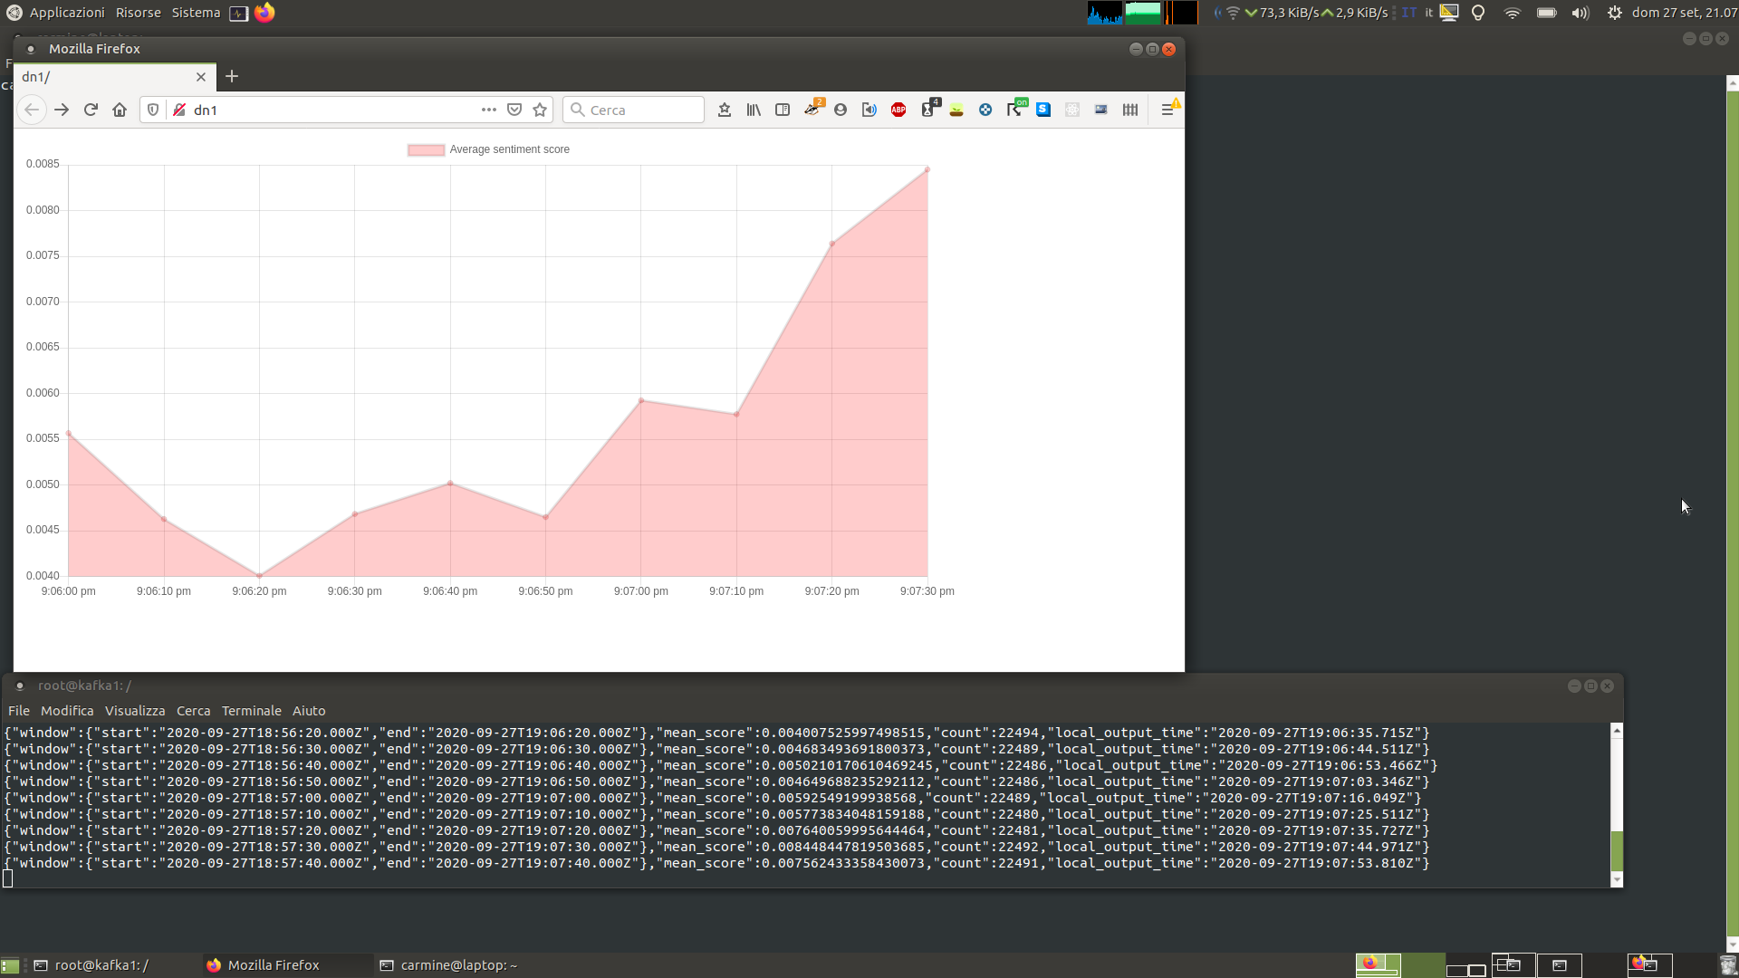Launch Firefox from the top panel icon

tap(264, 13)
